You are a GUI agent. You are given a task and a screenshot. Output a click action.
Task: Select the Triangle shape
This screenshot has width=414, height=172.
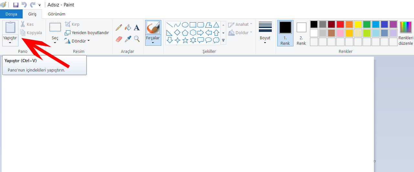[x=216, y=25]
